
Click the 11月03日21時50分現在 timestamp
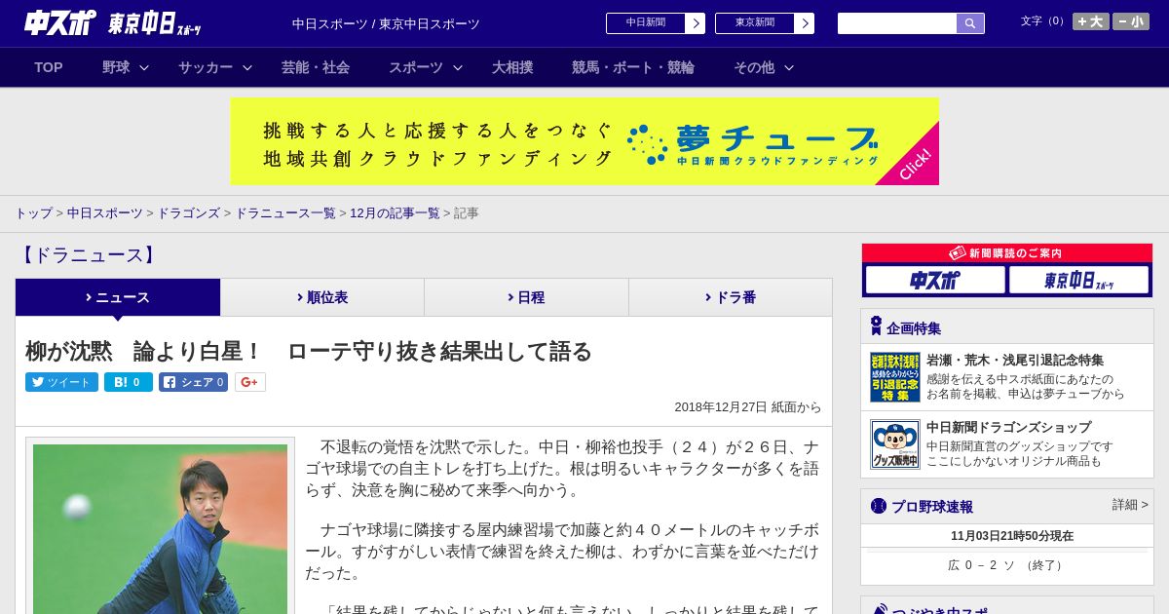[x=1012, y=536]
